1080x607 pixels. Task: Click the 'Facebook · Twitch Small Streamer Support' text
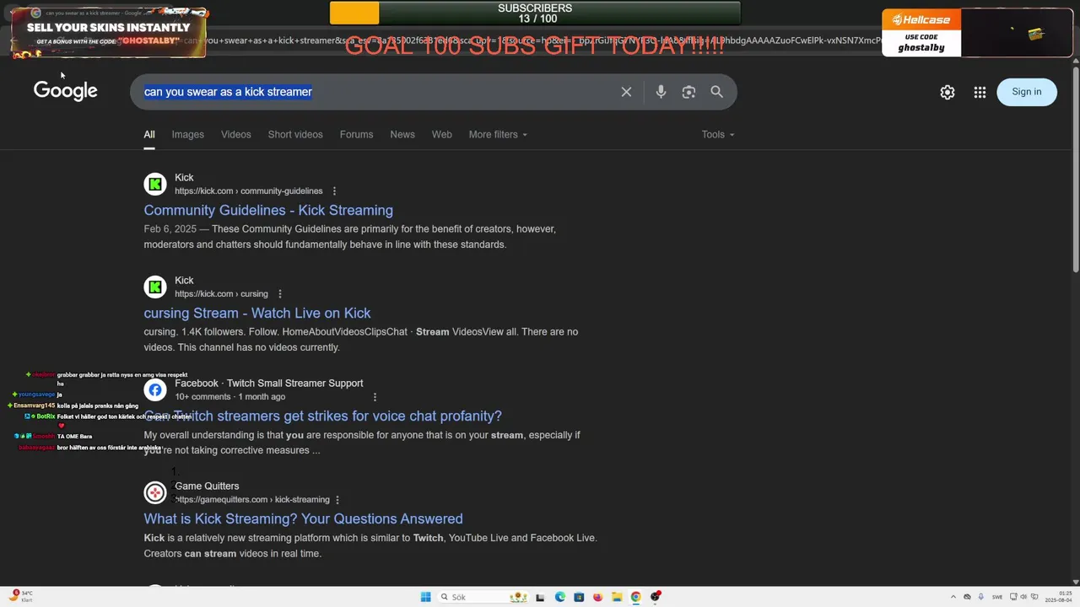269,383
